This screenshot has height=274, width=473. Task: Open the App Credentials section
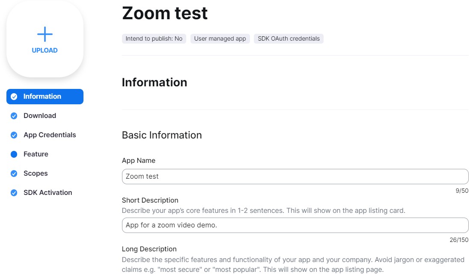pyautogui.click(x=50, y=135)
